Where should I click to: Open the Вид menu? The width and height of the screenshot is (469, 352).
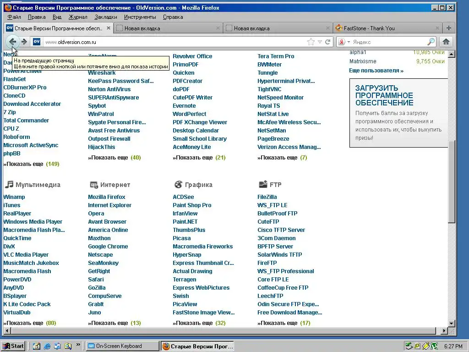[x=57, y=17]
